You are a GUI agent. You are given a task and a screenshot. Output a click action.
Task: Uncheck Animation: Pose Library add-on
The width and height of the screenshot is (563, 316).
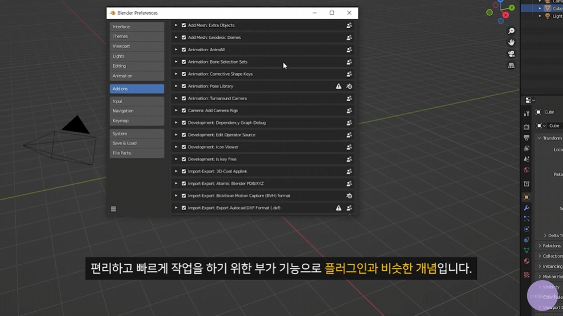point(184,87)
